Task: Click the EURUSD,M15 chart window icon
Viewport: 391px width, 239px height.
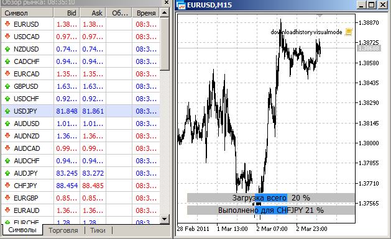Action: click(x=181, y=5)
